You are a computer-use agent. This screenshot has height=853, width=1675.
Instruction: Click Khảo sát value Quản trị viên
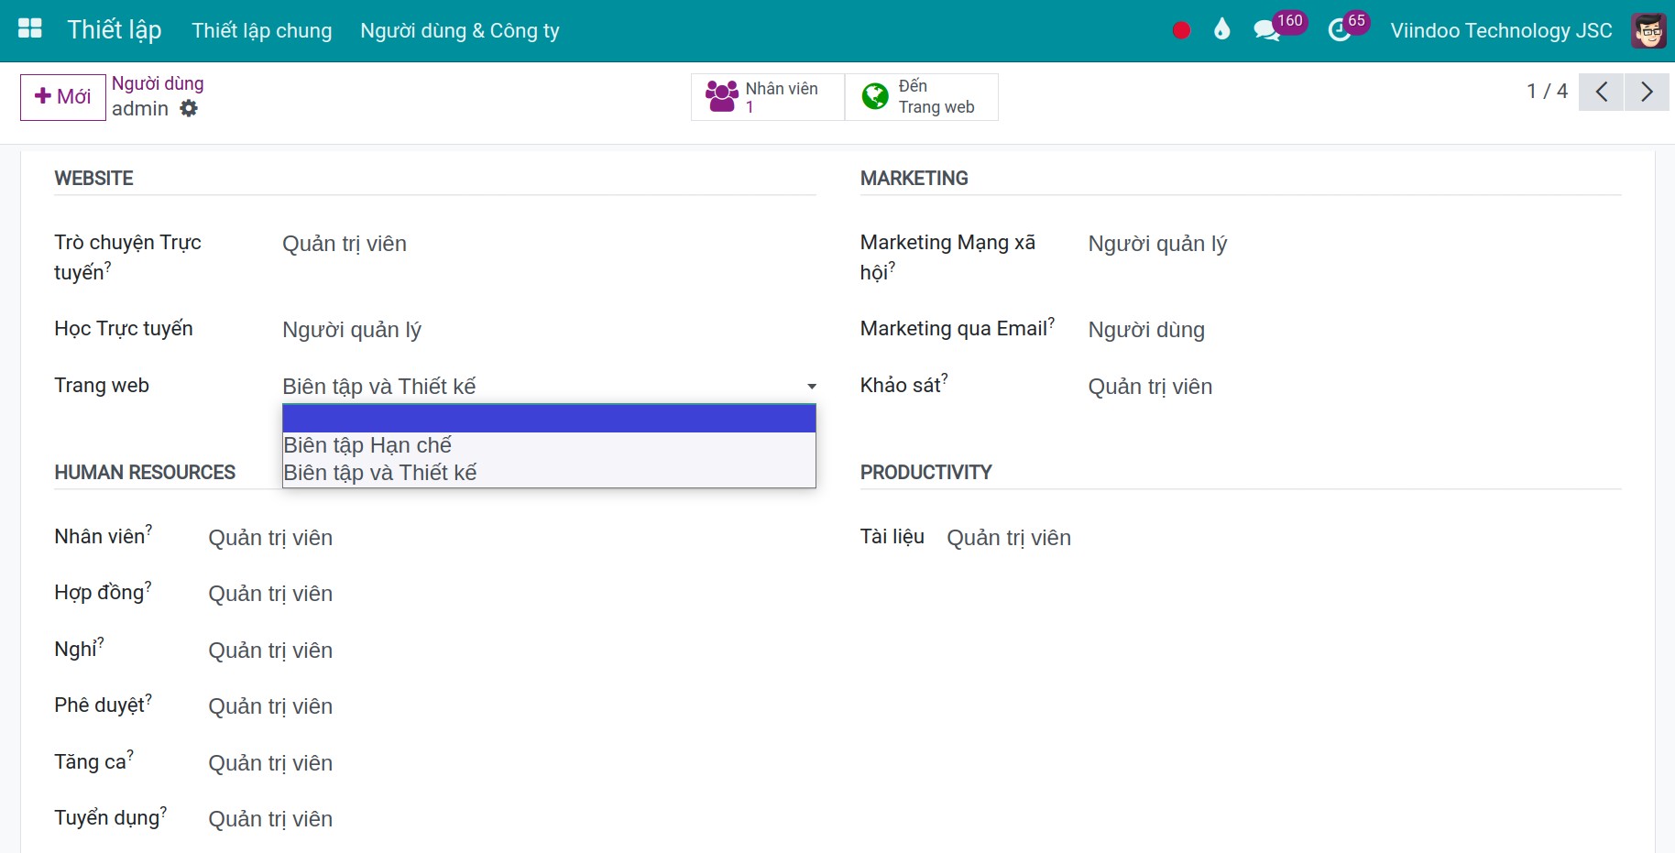click(x=1150, y=387)
